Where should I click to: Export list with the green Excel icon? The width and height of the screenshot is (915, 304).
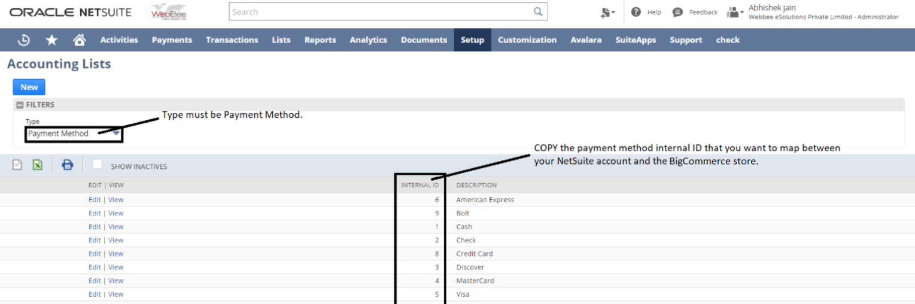point(37,165)
